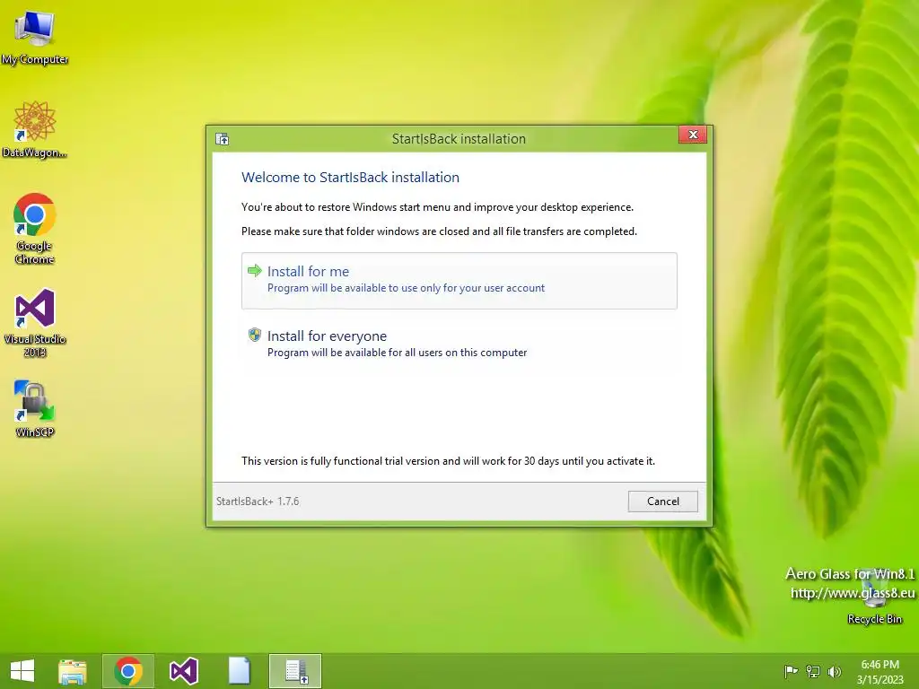The width and height of the screenshot is (919, 689).
Task: Click the 'StartIsBack+ 1.7.6' version label
Action: pyautogui.click(x=258, y=501)
